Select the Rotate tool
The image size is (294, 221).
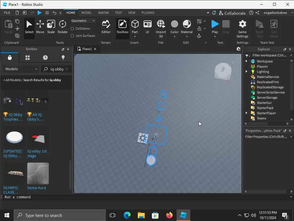click(x=62, y=27)
